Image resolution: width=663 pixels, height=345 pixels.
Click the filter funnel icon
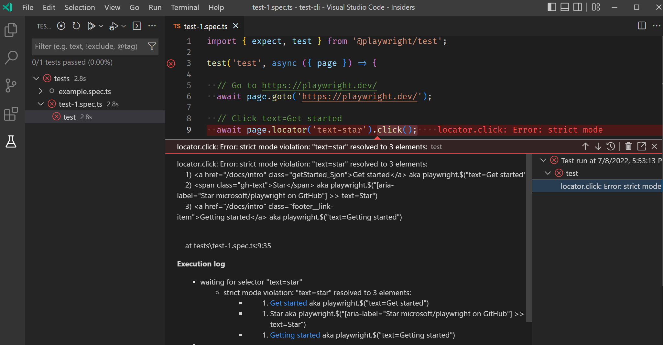152,46
